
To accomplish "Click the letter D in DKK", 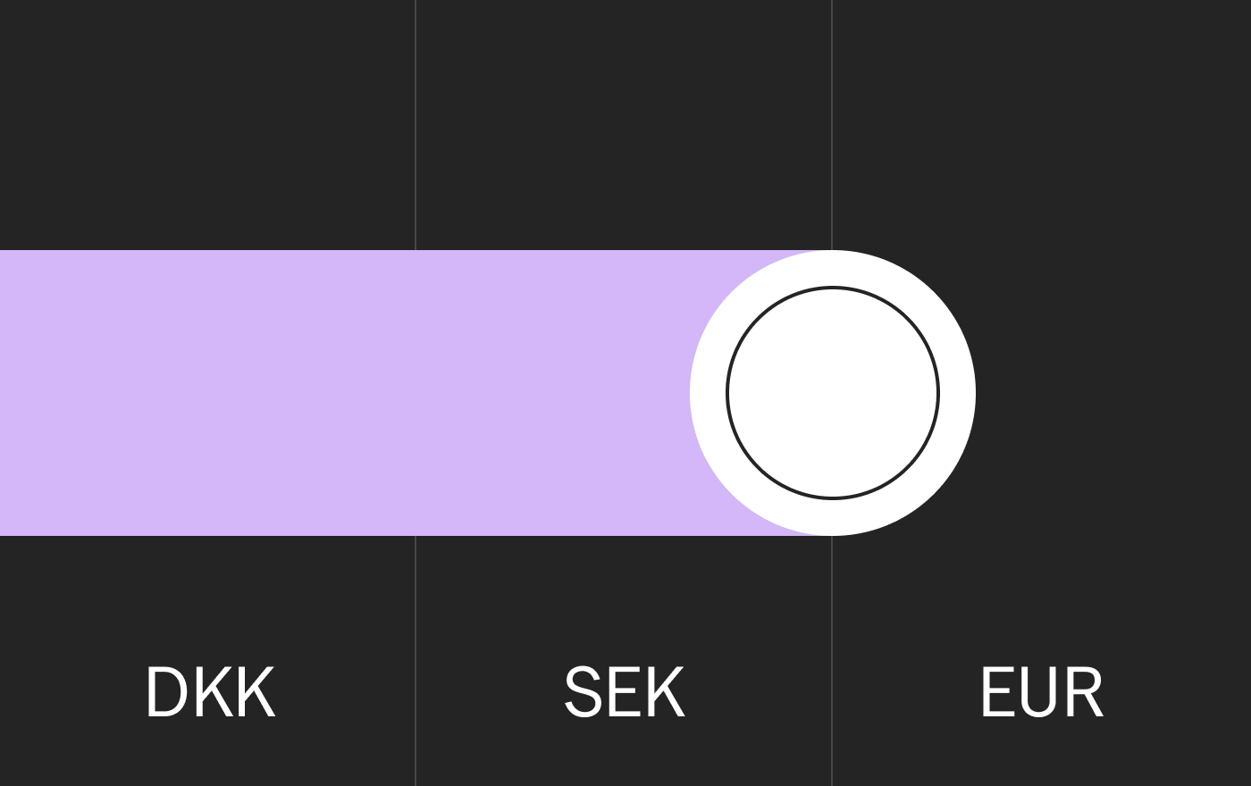I will click(x=164, y=692).
